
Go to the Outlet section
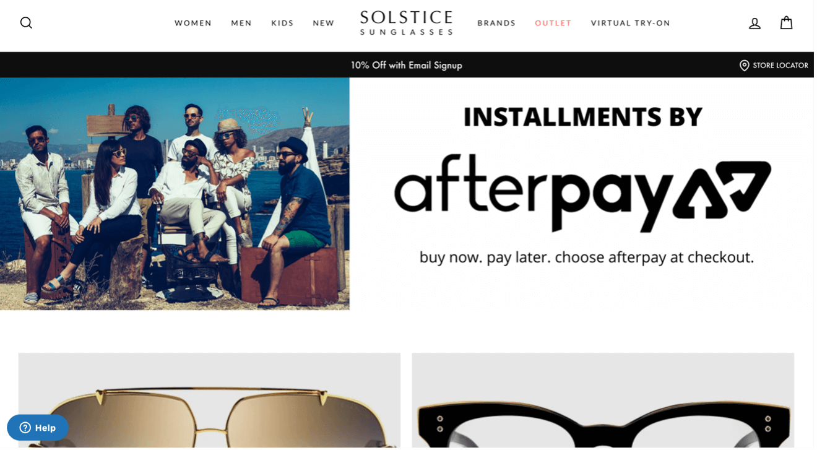click(553, 23)
